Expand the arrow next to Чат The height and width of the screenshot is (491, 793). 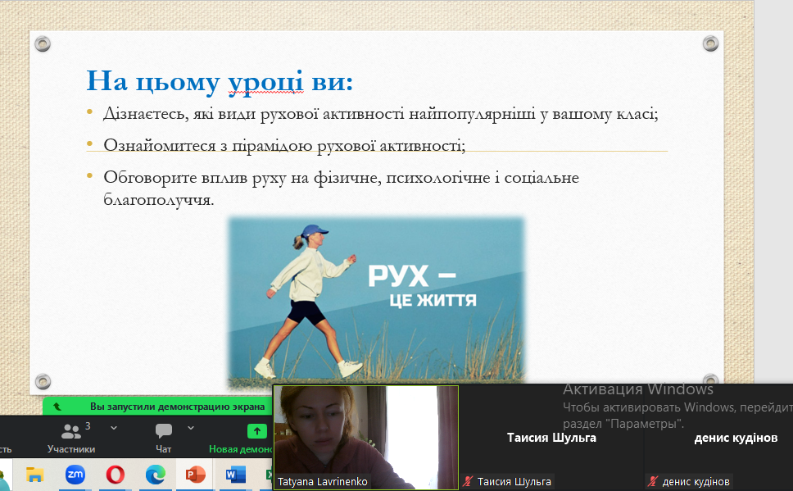(191, 428)
